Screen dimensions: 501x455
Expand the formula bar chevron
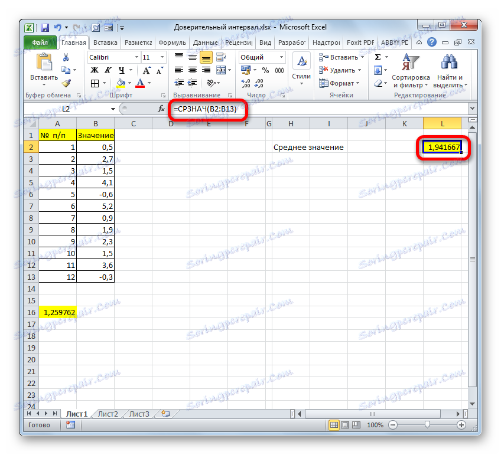tap(472, 109)
